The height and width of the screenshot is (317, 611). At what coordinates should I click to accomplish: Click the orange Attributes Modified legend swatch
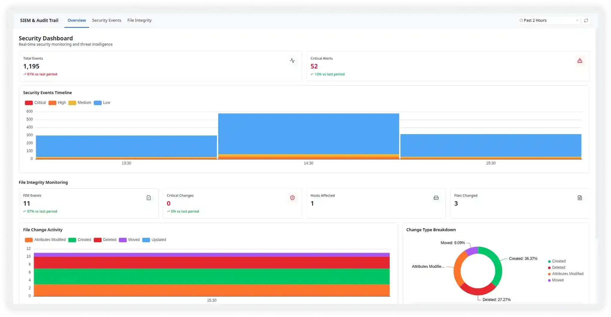click(28, 240)
